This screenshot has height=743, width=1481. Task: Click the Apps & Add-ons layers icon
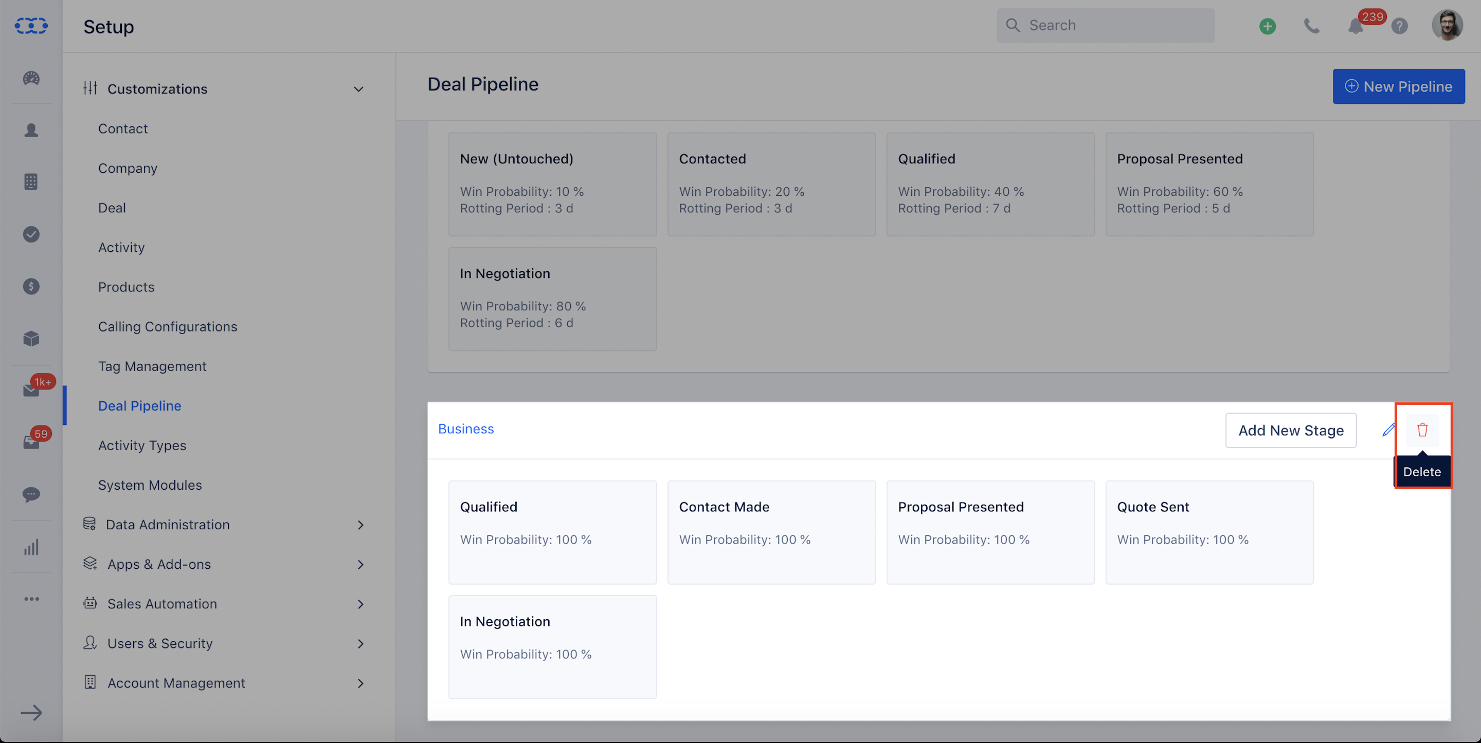pyautogui.click(x=89, y=563)
